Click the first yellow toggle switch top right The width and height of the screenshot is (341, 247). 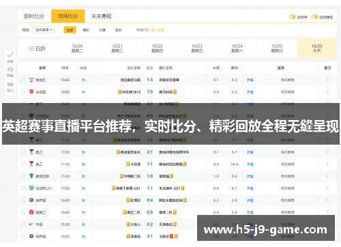292,17
